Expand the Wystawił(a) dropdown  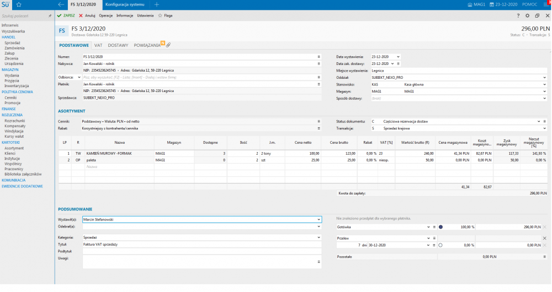click(319, 219)
